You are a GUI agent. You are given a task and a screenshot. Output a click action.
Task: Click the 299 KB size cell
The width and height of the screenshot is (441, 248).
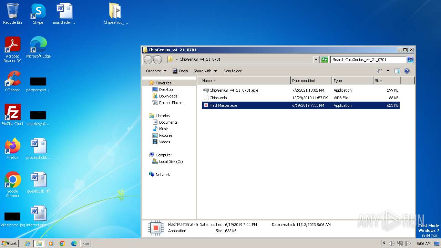pyautogui.click(x=392, y=90)
